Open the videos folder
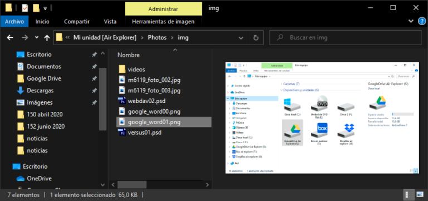The height and width of the screenshot is (201, 428). pos(137,70)
